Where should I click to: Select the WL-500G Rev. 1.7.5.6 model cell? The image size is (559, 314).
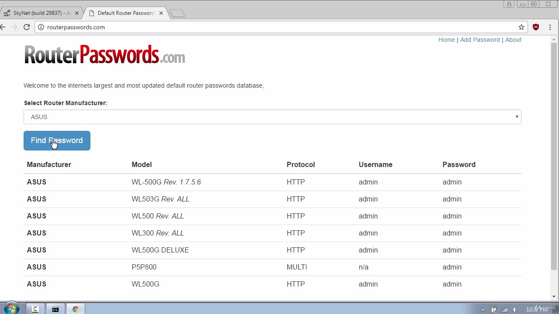(x=166, y=182)
